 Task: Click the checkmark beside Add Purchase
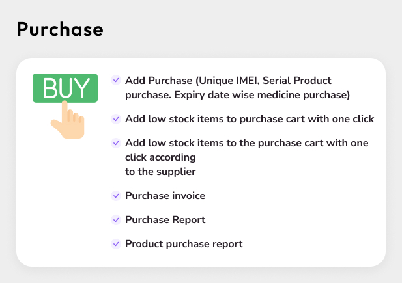click(x=116, y=80)
